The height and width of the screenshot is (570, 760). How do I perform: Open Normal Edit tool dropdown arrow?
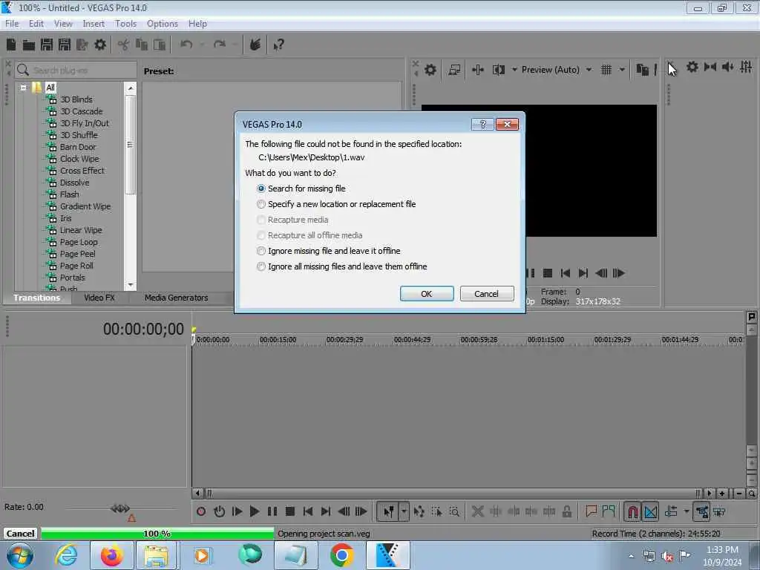(x=404, y=511)
